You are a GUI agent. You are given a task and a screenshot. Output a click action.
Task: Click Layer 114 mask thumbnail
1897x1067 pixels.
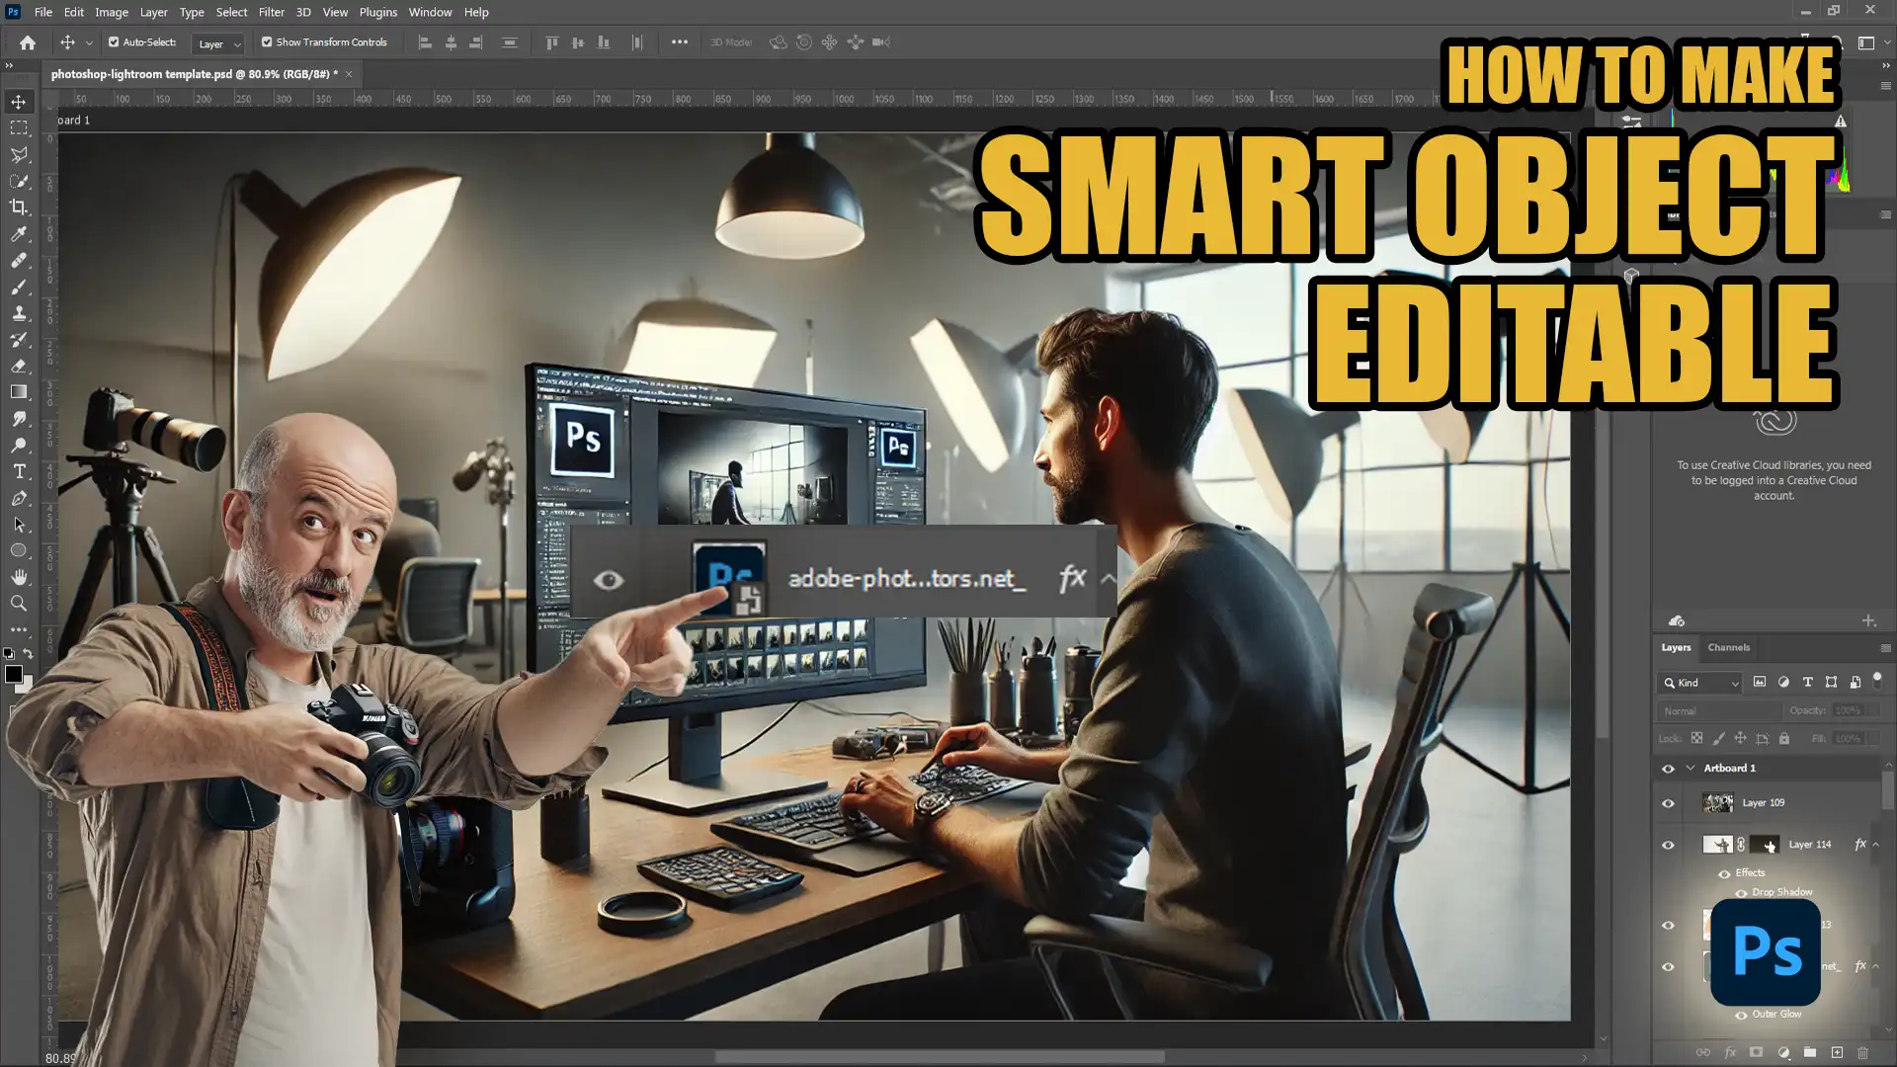pos(1765,845)
